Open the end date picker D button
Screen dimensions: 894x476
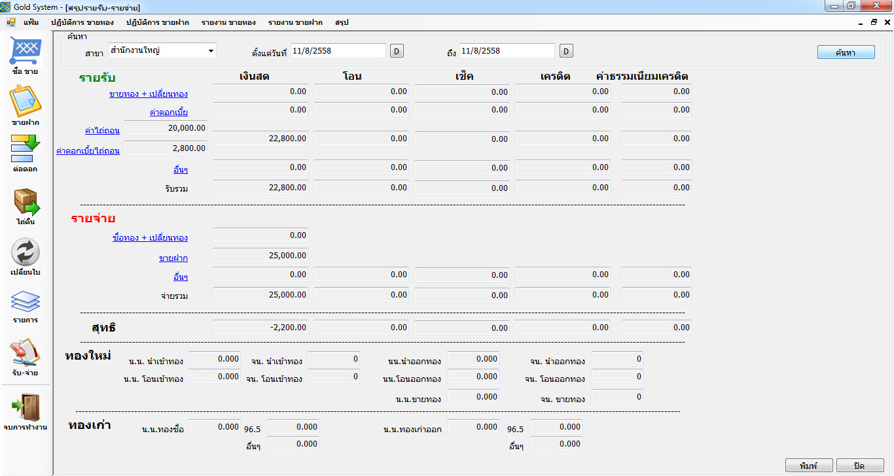[x=566, y=51]
